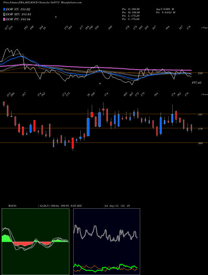Image resolution: width=208 pixels, height=275 pixels.
Task: Click the 178 price level label
Action: 200,129
